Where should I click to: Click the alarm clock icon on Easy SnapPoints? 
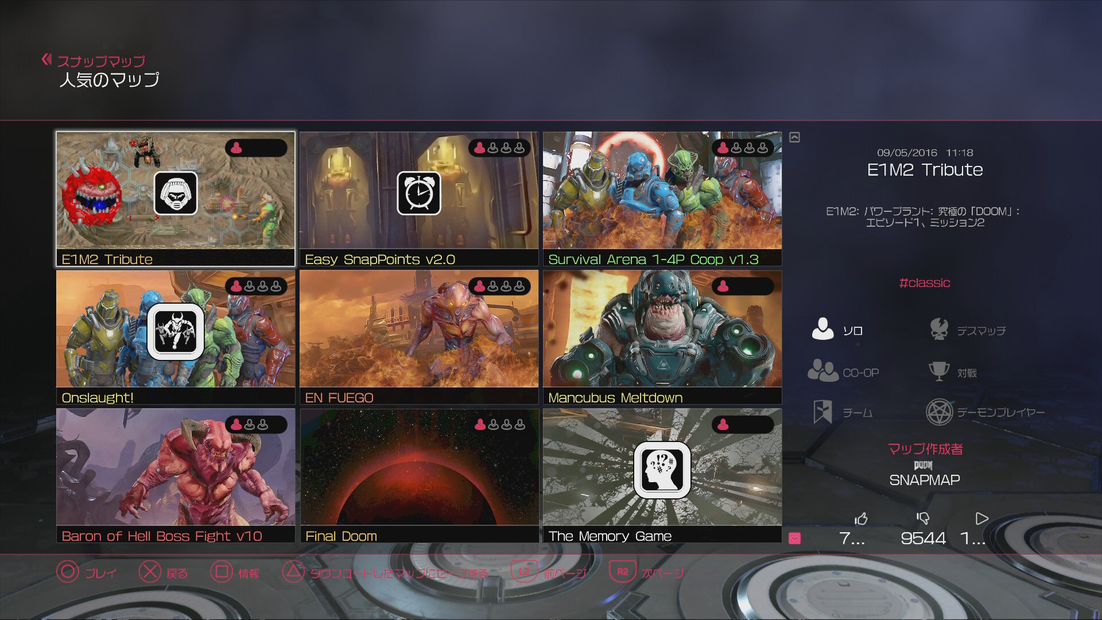(x=419, y=193)
